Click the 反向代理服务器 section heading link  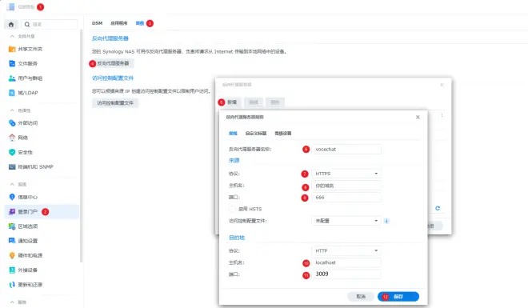pyautogui.click(x=110, y=38)
